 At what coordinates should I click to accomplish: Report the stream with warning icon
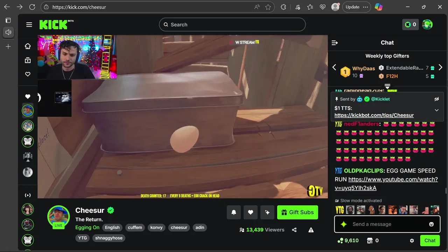(x=311, y=230)
